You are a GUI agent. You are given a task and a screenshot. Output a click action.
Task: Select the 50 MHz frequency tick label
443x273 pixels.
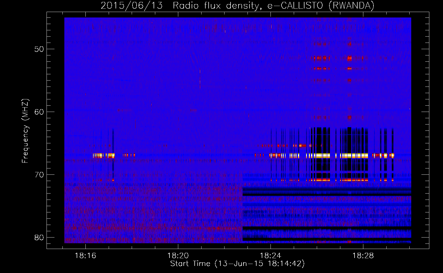point(39,49)
